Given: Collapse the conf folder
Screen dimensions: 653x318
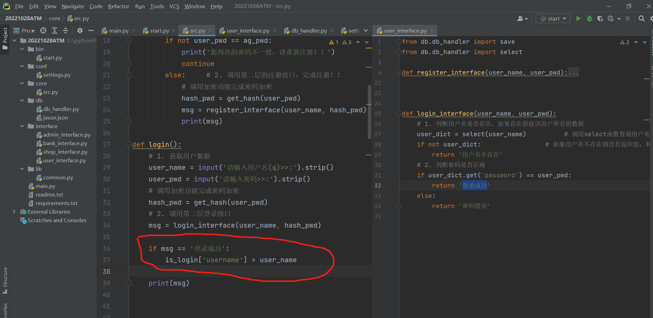Looking at the screenshot, I should coord(22,66).
